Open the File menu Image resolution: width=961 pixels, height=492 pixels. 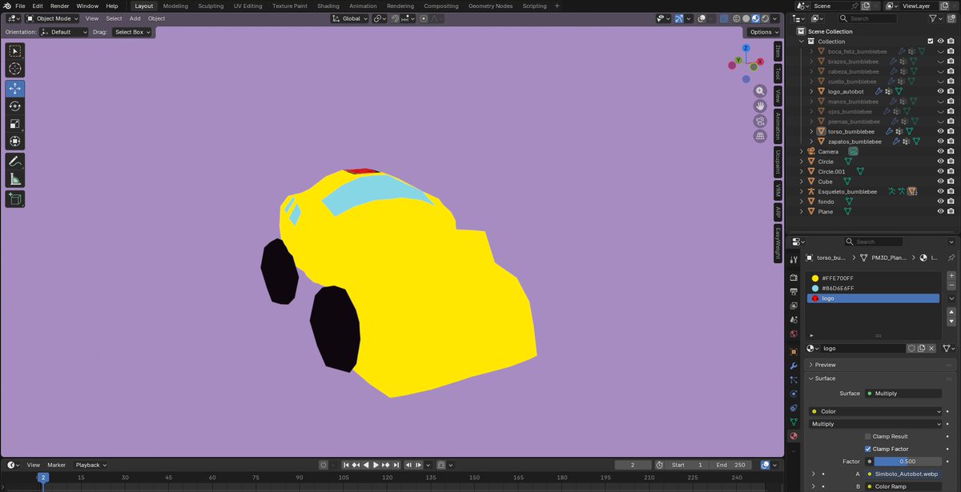pyautogui.click(x=20, y=6)
